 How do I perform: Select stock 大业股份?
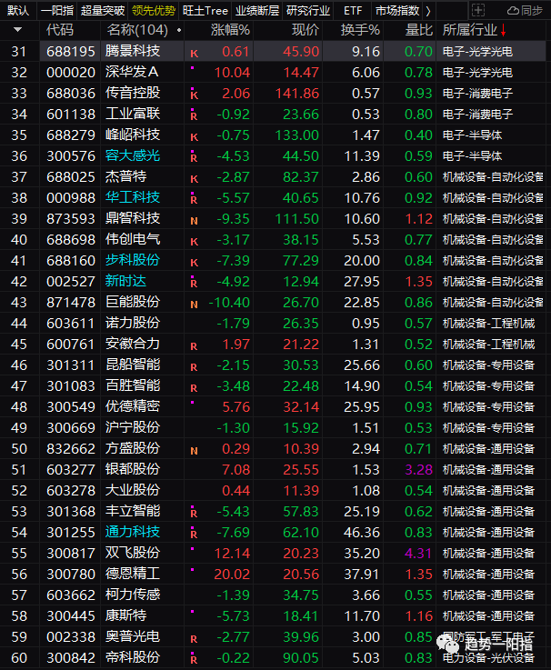[133, 491]
